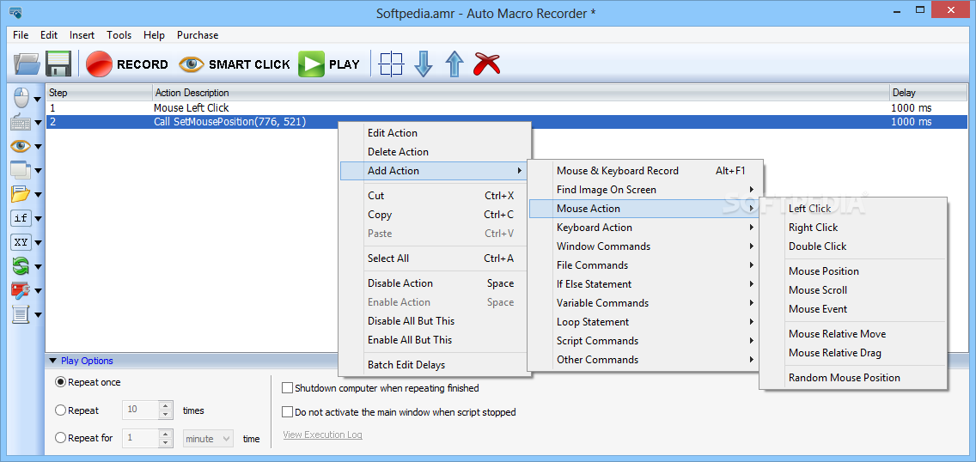Screen dimensions: 976x462
Task: Open the Tools menu
Action: pyautogui.click(x=119, y=35)
